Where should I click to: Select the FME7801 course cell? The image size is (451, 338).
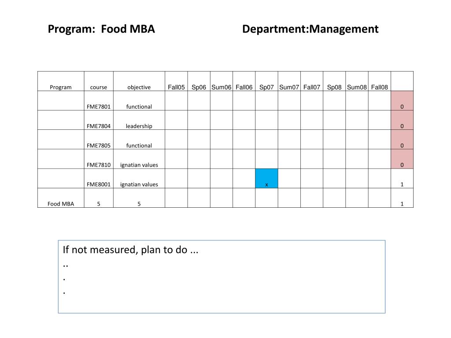pyautogui.click(x=99, y=101)
